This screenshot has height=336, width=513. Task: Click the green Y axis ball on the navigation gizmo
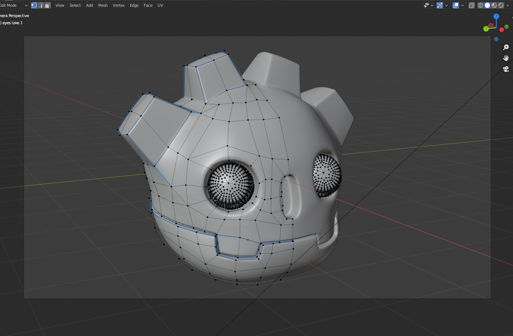[486, 28]
